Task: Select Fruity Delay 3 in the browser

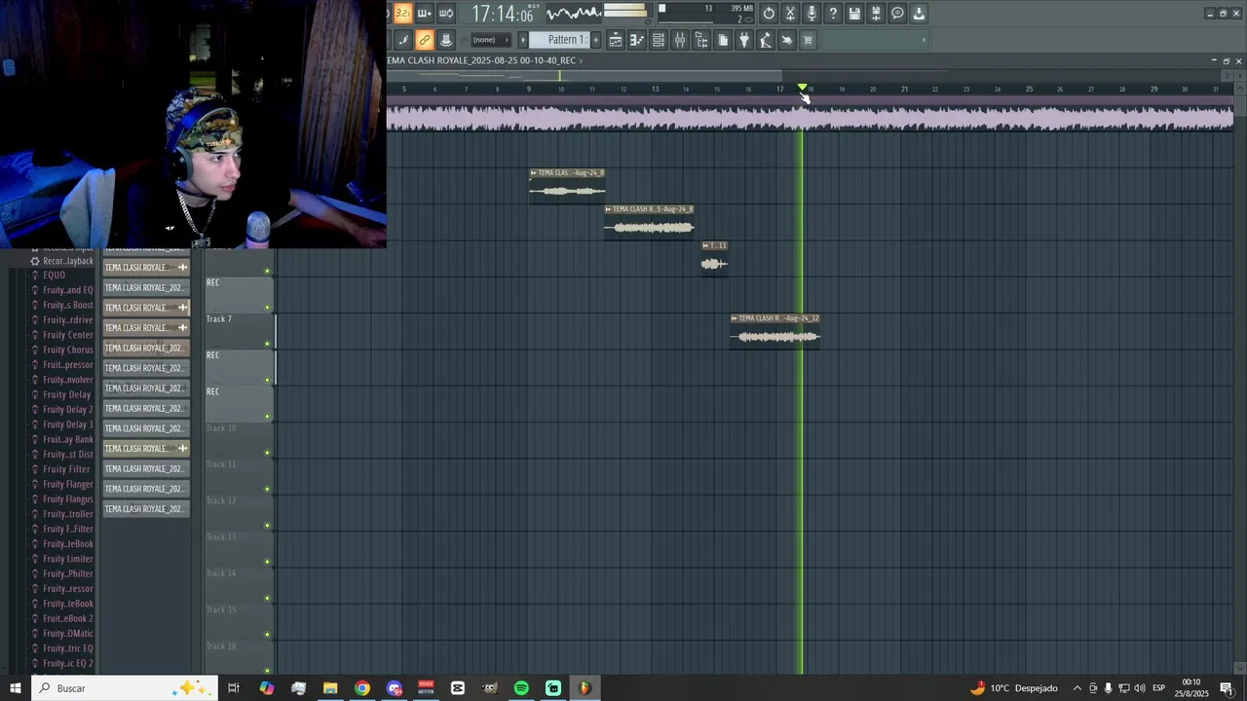Action: [68, 424]
